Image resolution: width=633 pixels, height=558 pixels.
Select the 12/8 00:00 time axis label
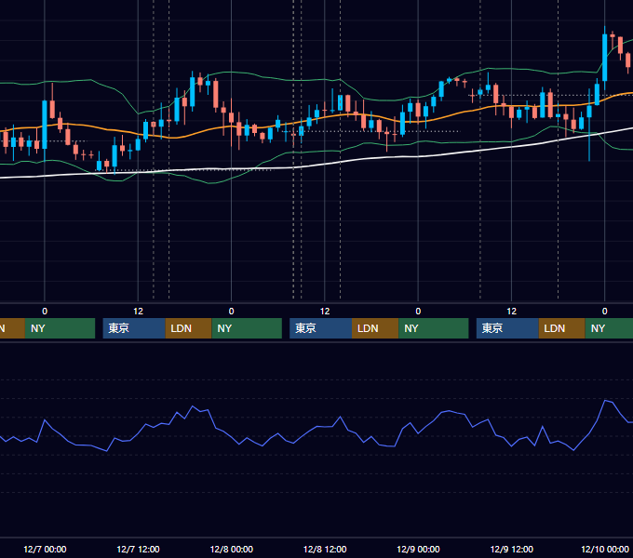tap(231, 549)
